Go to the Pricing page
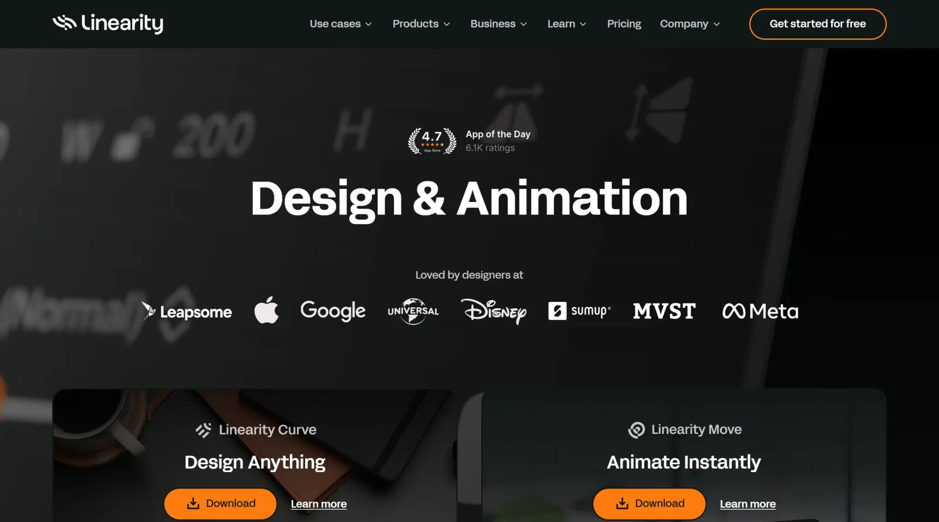939x522 pixels. coord(624,24)
